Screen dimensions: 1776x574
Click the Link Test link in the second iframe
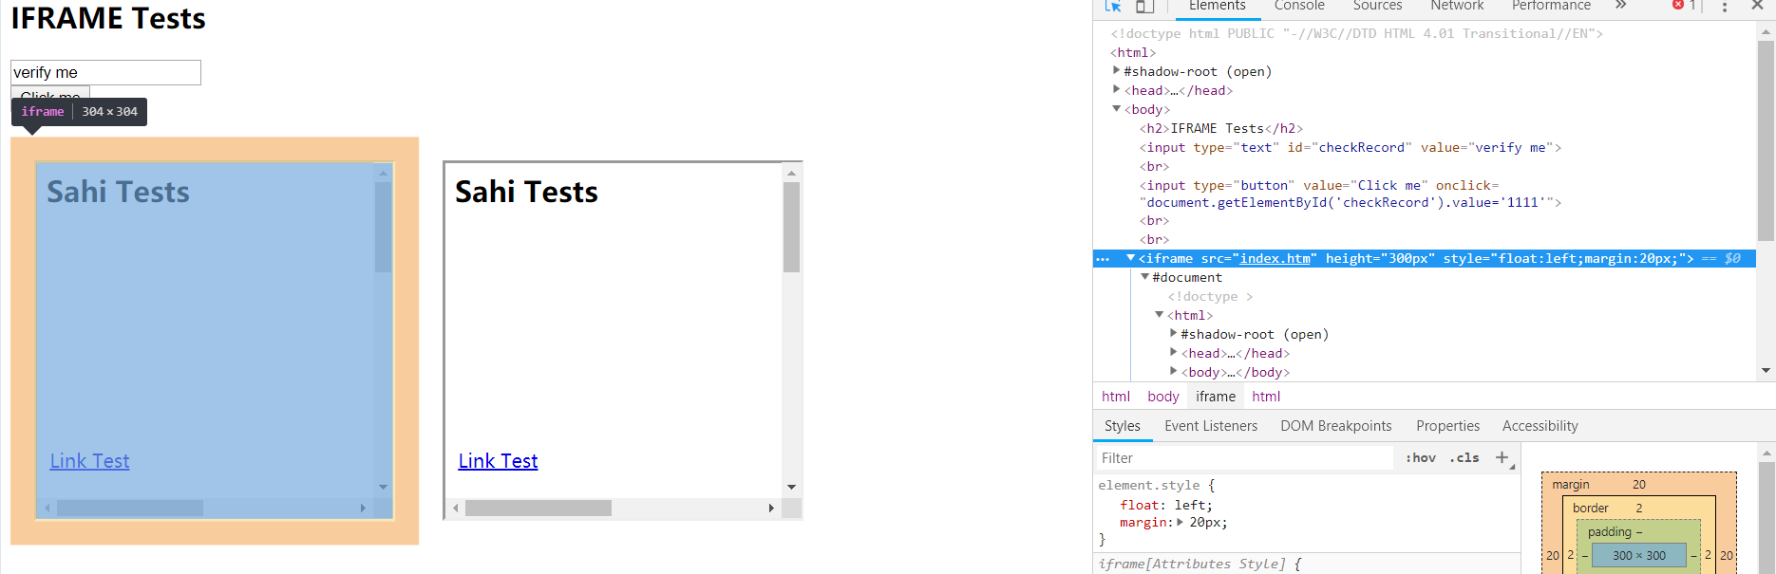(x=498, y=461)
